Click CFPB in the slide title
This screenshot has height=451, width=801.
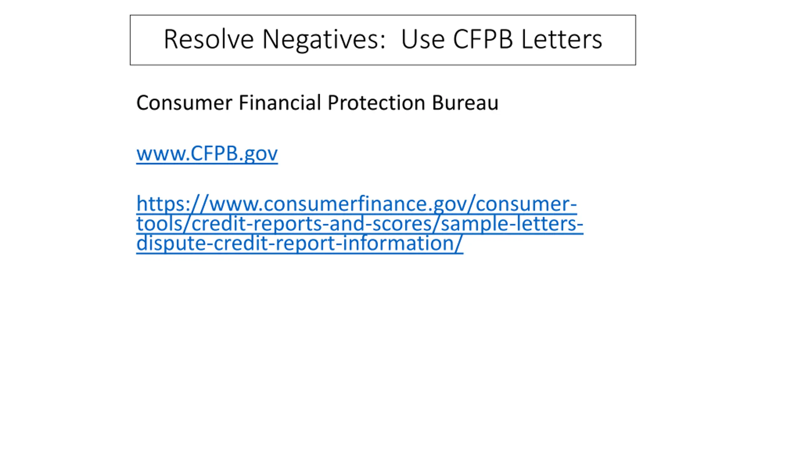pos(483,39)
